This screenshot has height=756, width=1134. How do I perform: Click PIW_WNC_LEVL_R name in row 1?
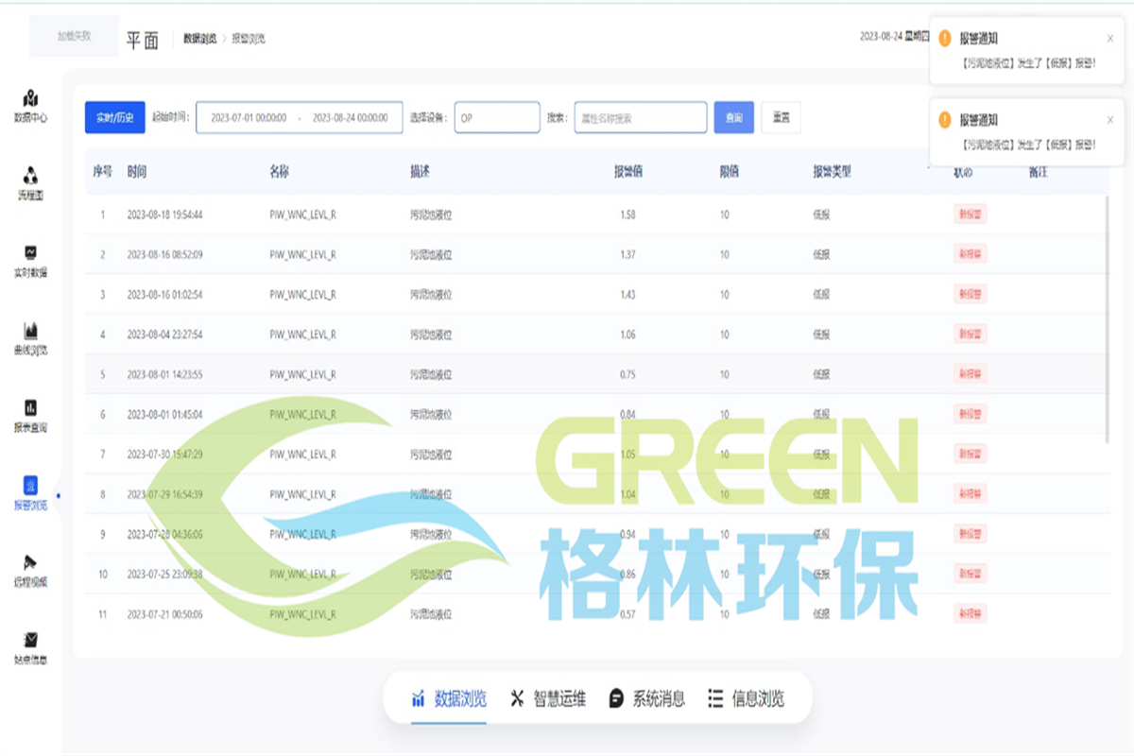[302, 215]
